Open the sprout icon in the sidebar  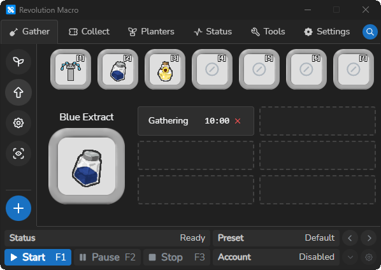(18, 61)
